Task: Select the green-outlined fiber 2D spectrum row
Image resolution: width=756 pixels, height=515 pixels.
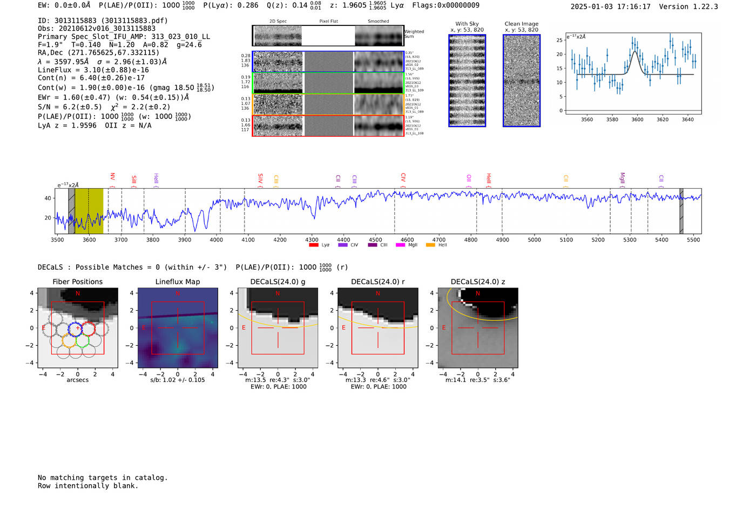Action: pos(328,83)
